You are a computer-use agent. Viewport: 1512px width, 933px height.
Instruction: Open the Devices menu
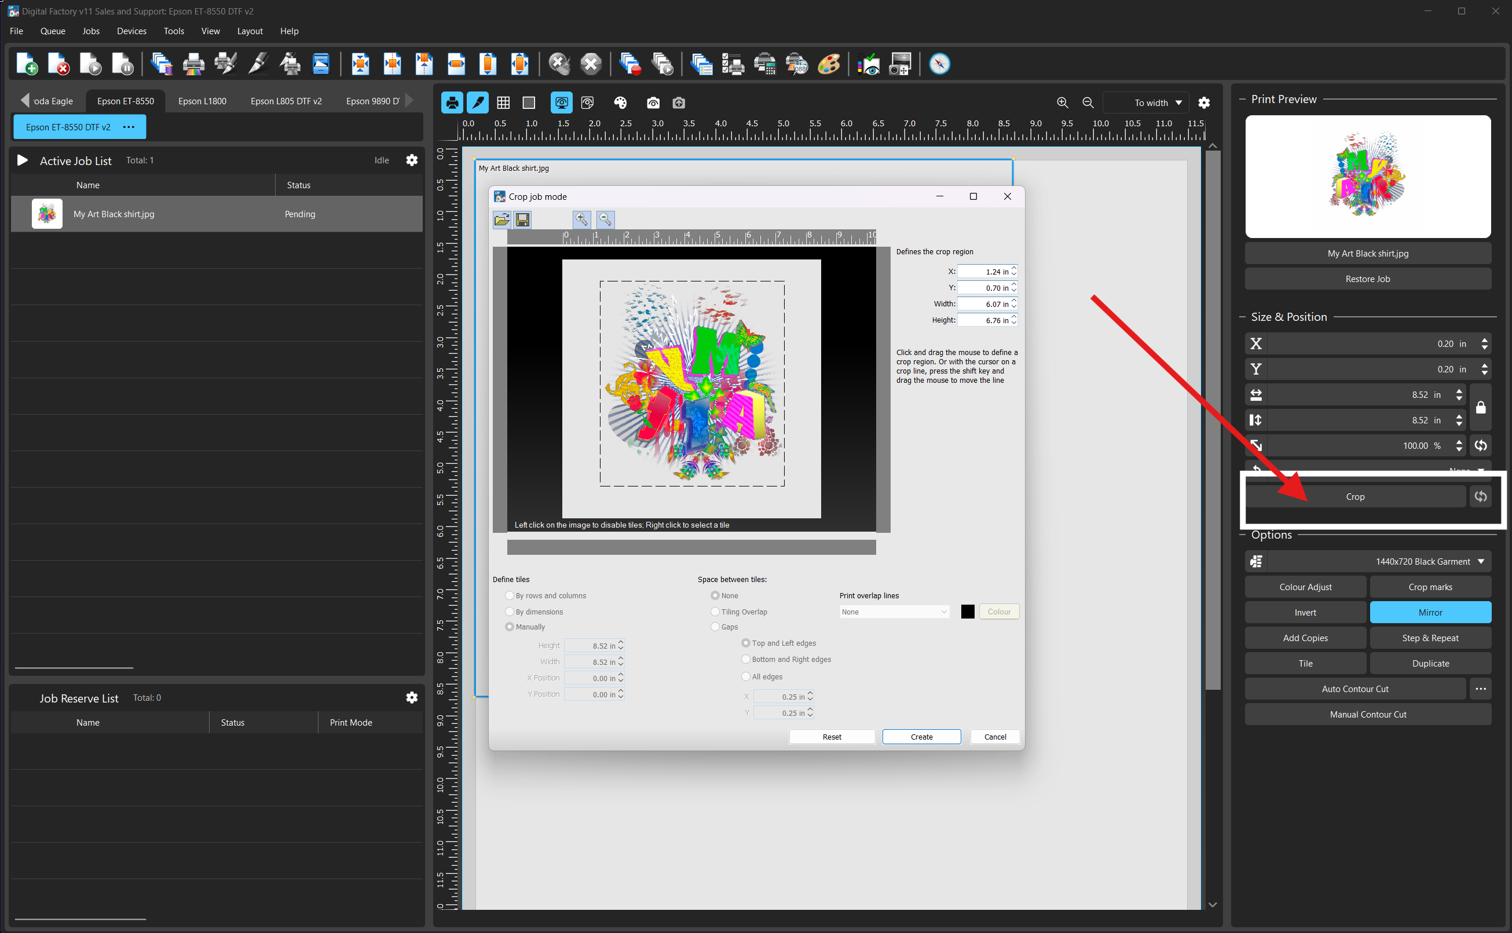(x=131, y=31)
